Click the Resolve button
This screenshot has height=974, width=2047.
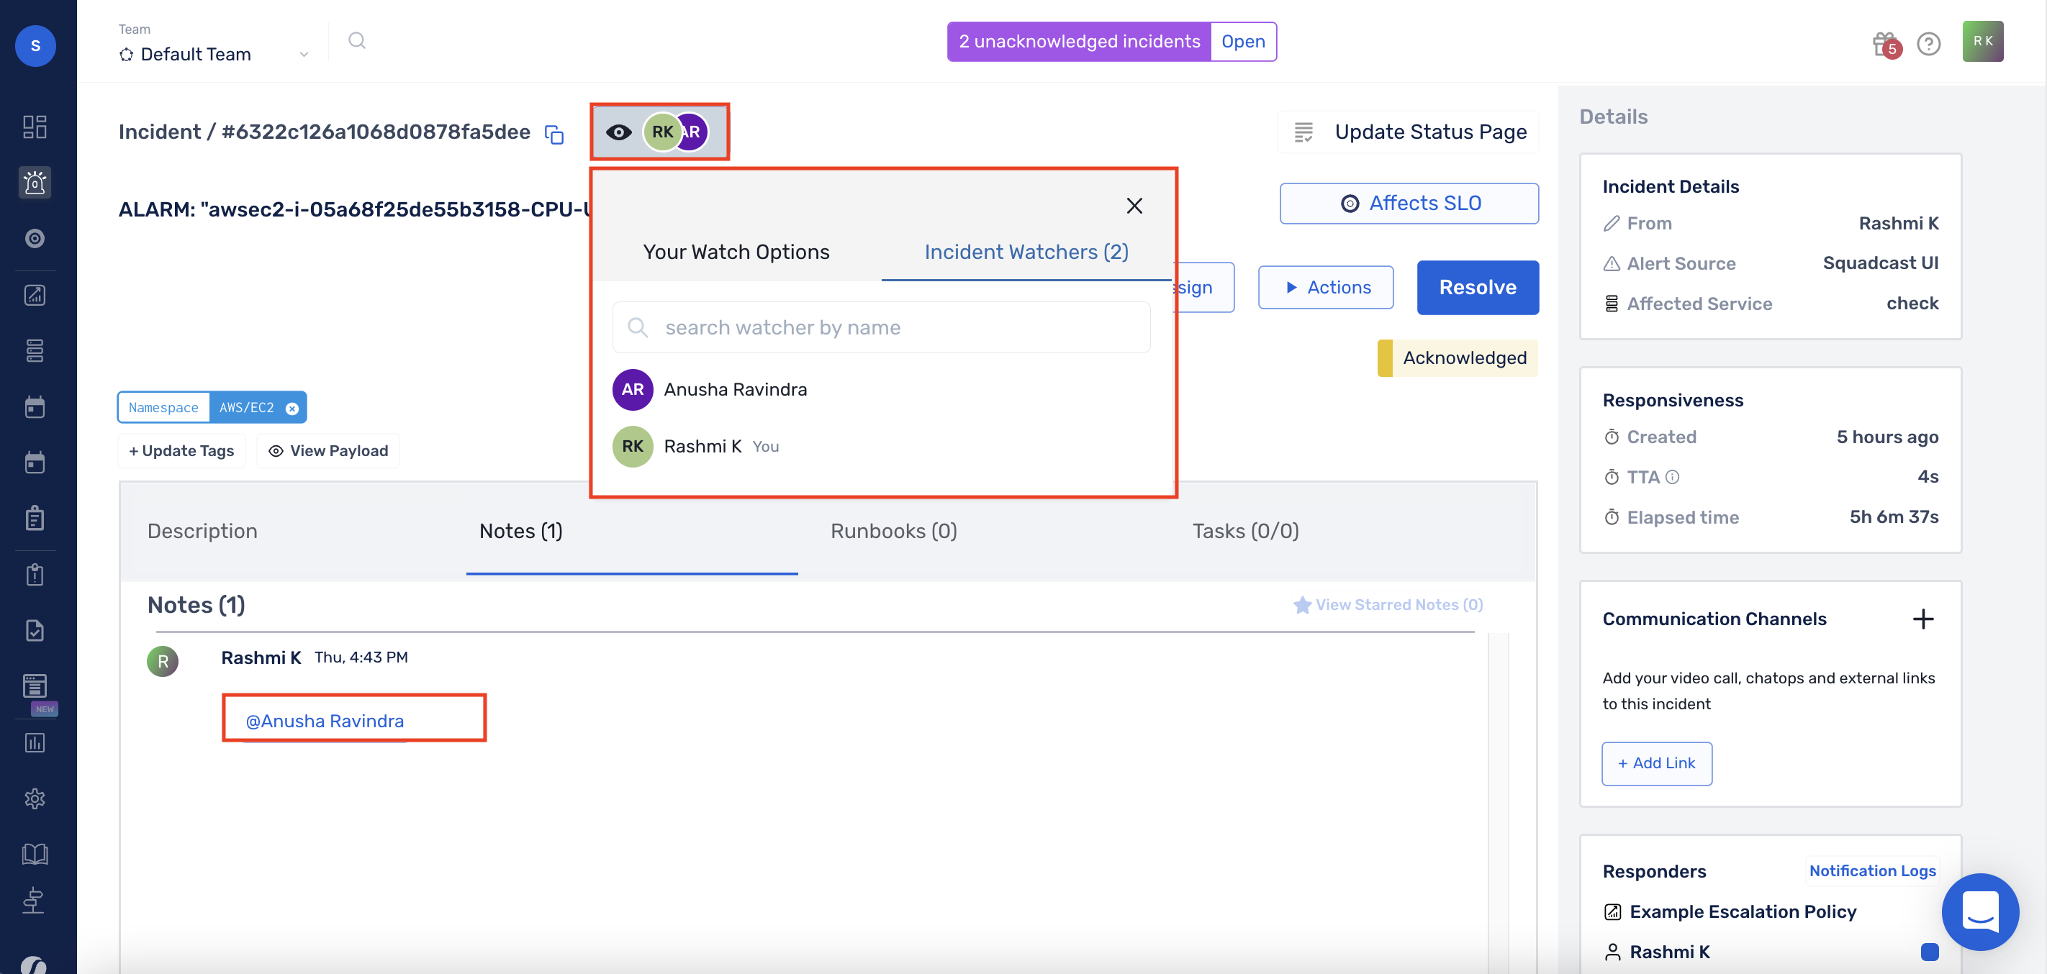(1477, 287)
